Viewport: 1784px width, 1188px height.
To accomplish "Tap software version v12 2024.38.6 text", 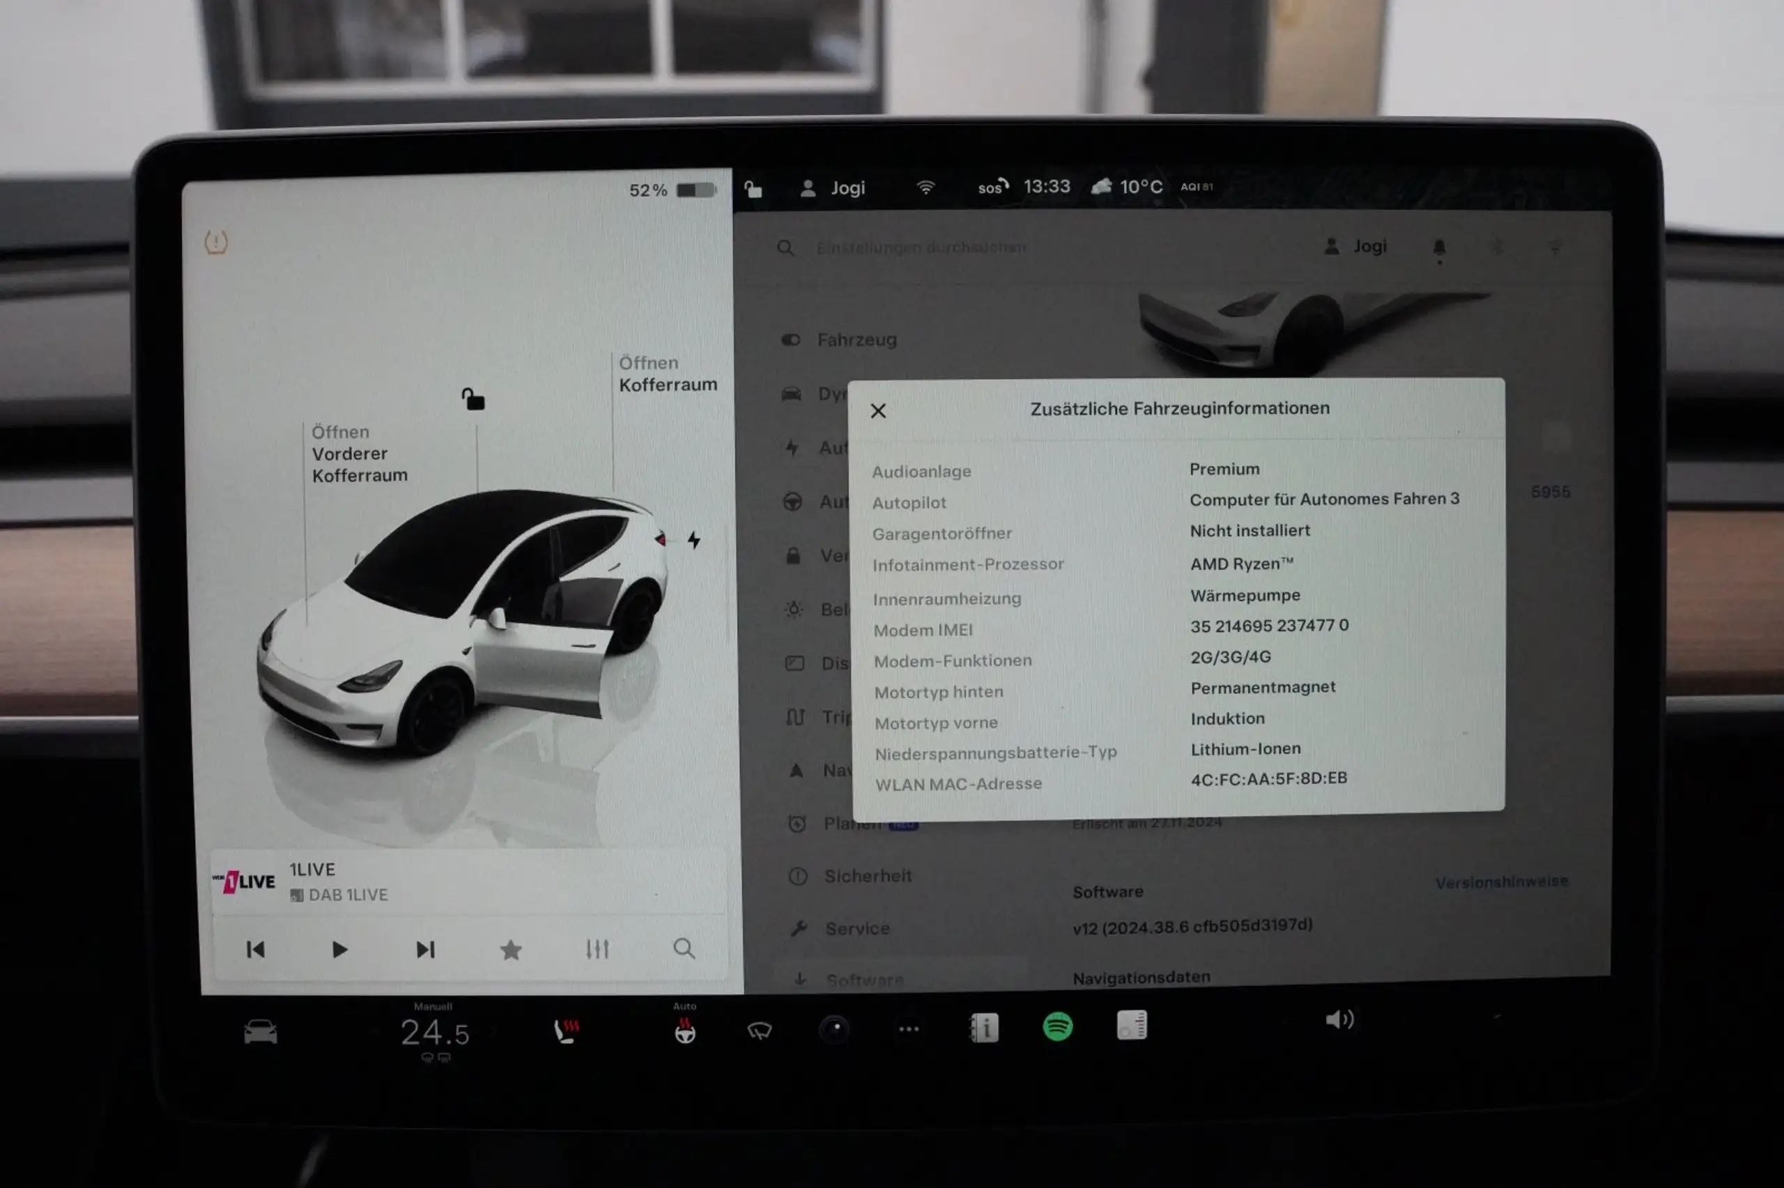I will click(1192, 926).
